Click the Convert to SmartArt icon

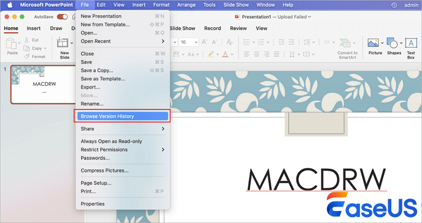pyautogui.click(x=345, y=43)
